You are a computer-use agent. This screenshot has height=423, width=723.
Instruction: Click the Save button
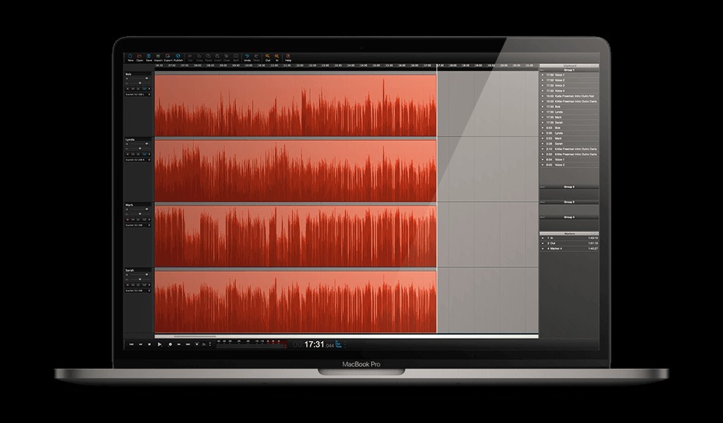point(149,57)
